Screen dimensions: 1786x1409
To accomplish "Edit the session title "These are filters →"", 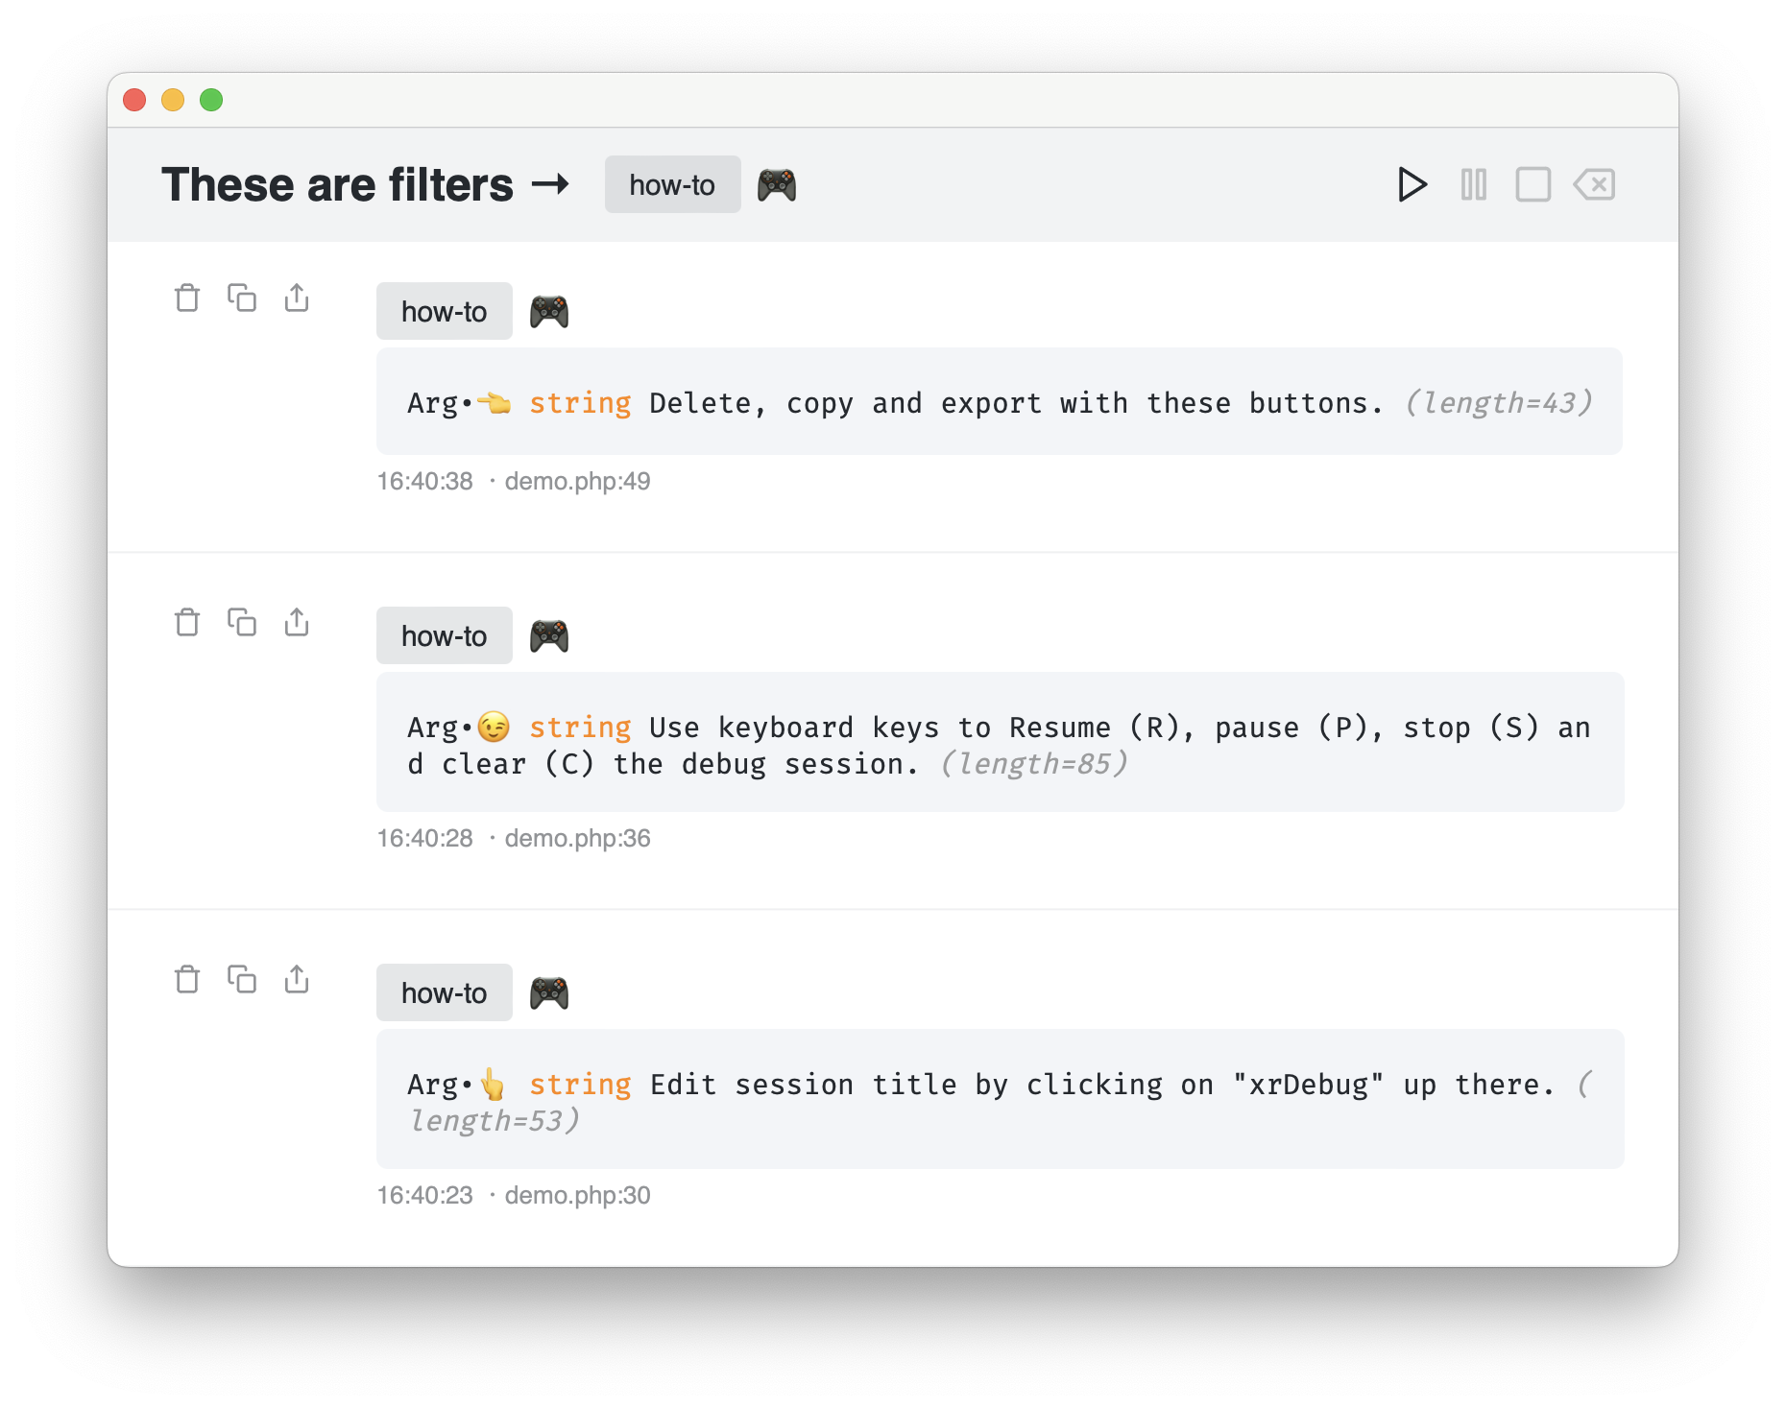I will 365,184.
